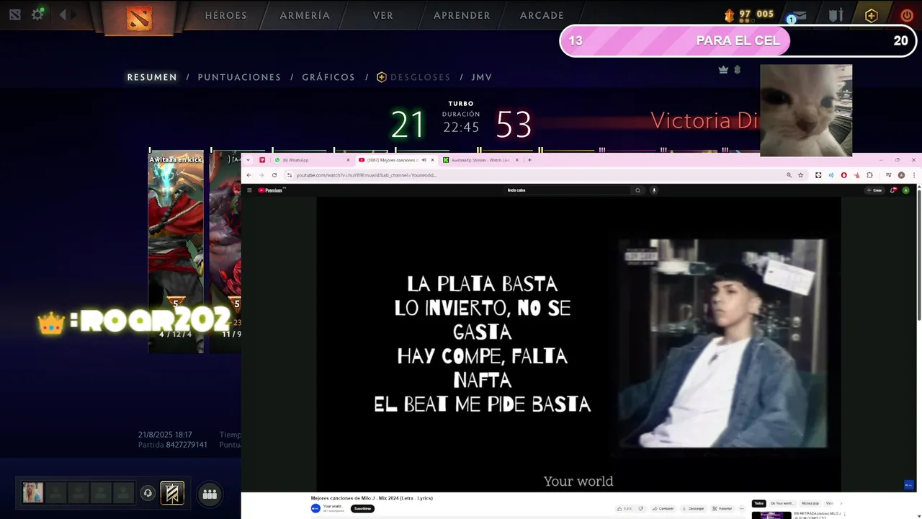Open a new browser tab
The image size is (922, 519).
pos(529,160)
